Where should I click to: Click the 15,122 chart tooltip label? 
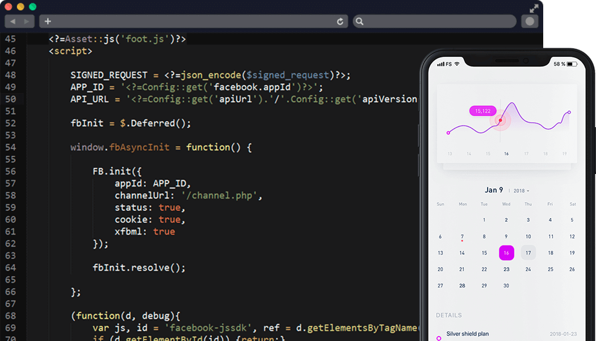click(482, 111)
